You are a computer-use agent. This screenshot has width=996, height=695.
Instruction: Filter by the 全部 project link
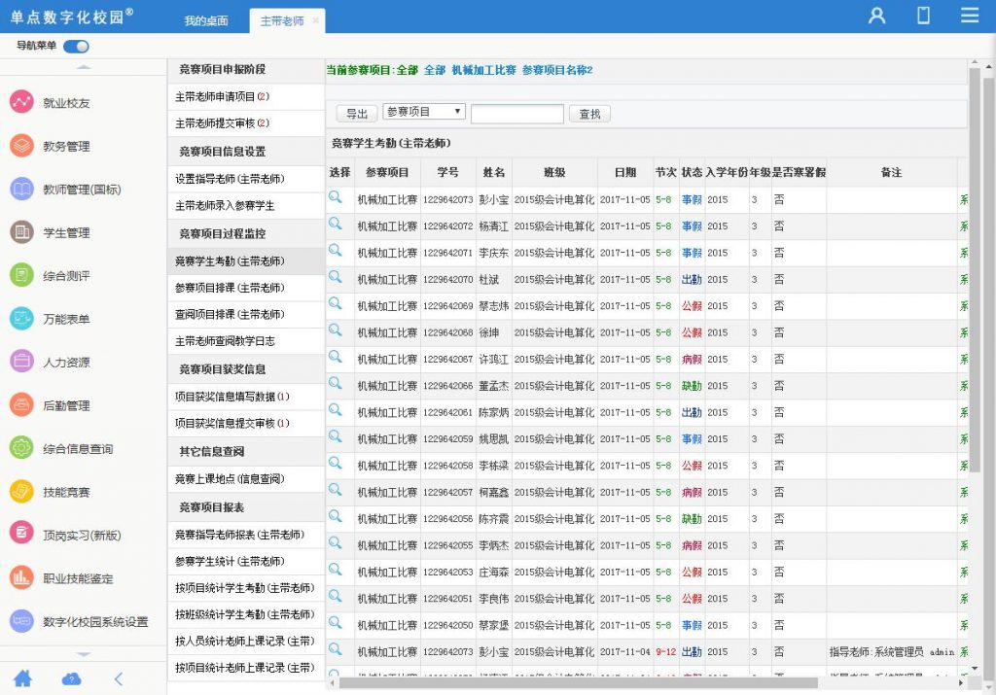tap(435, 70)
